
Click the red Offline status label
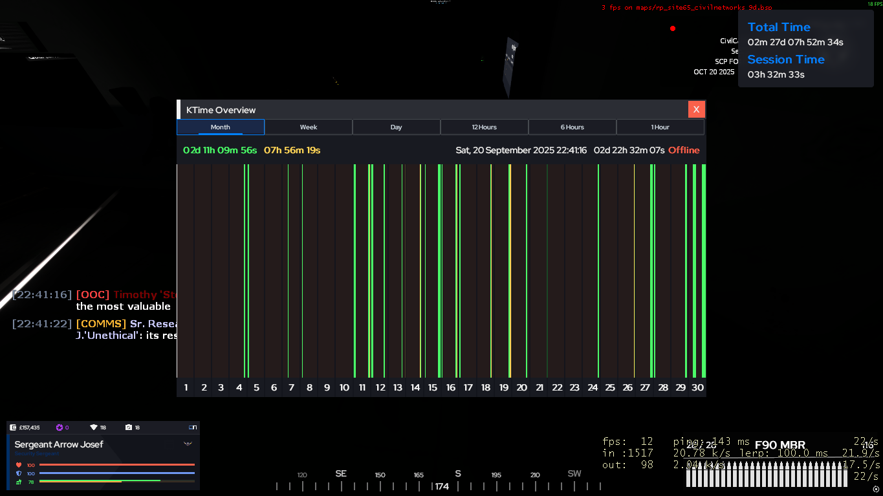pyautogui.click(x=684, y=150)
